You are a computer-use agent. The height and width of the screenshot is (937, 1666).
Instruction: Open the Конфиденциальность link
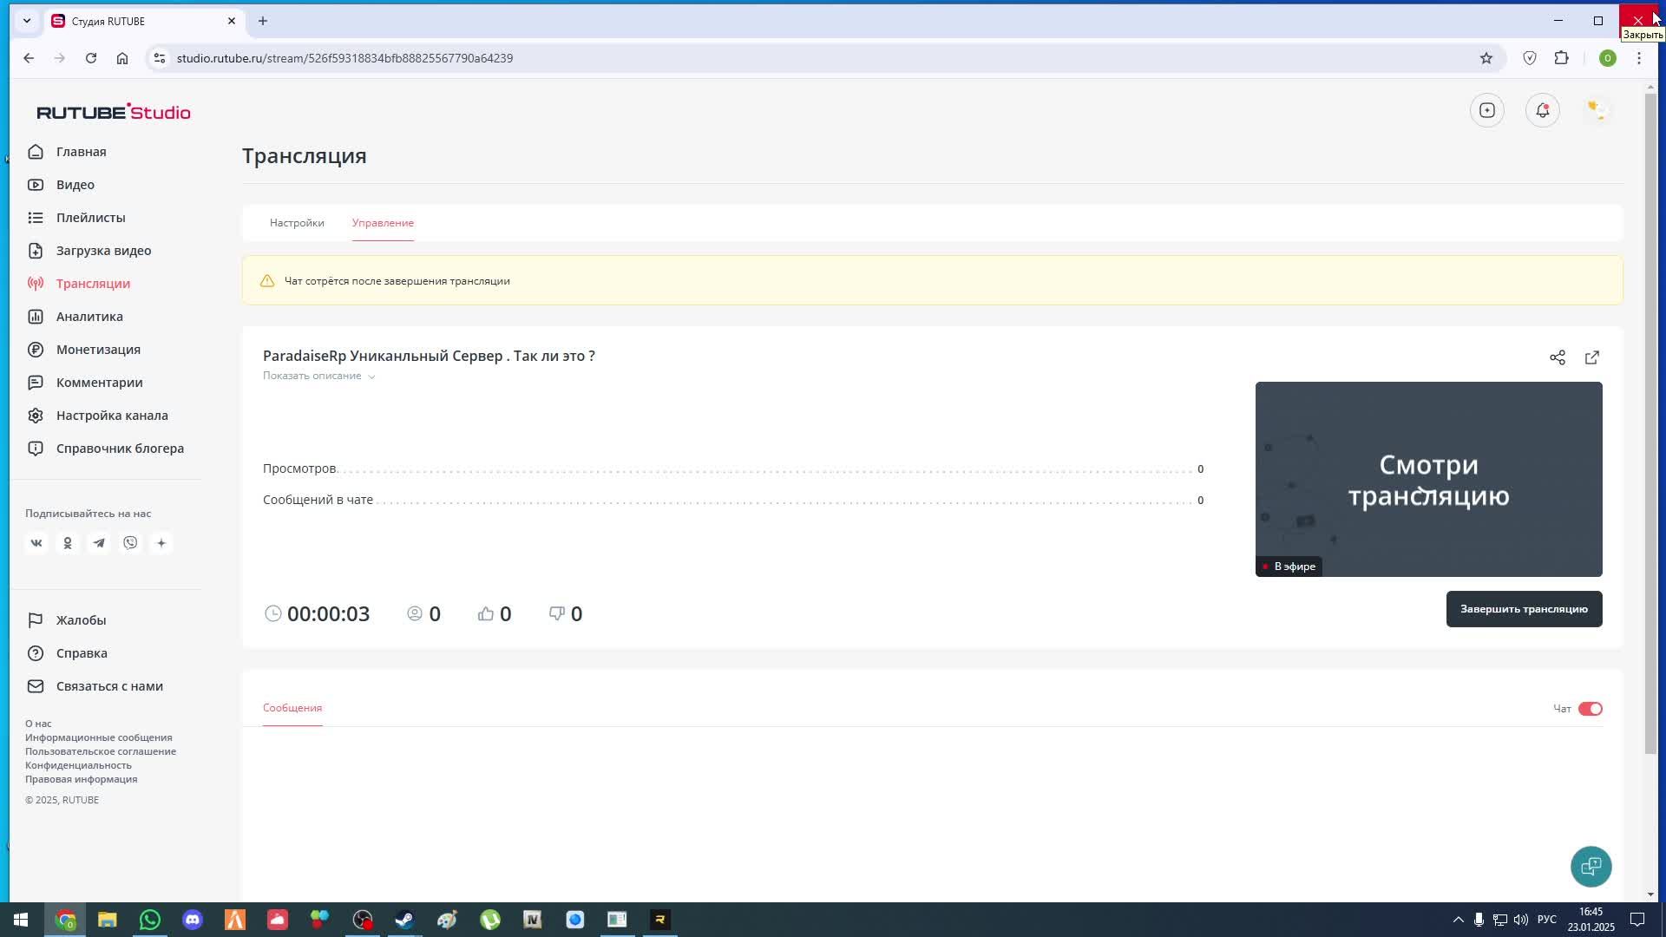click(x=78, y=765)
